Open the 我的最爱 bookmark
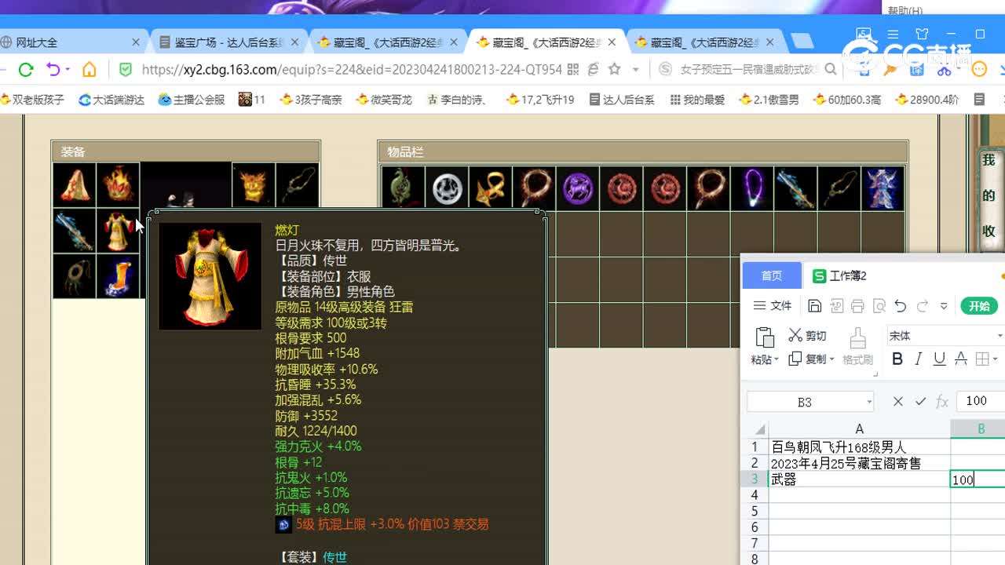Viewport: 1005px width, 565px height. pyautogui.click(x=697, y=100)
